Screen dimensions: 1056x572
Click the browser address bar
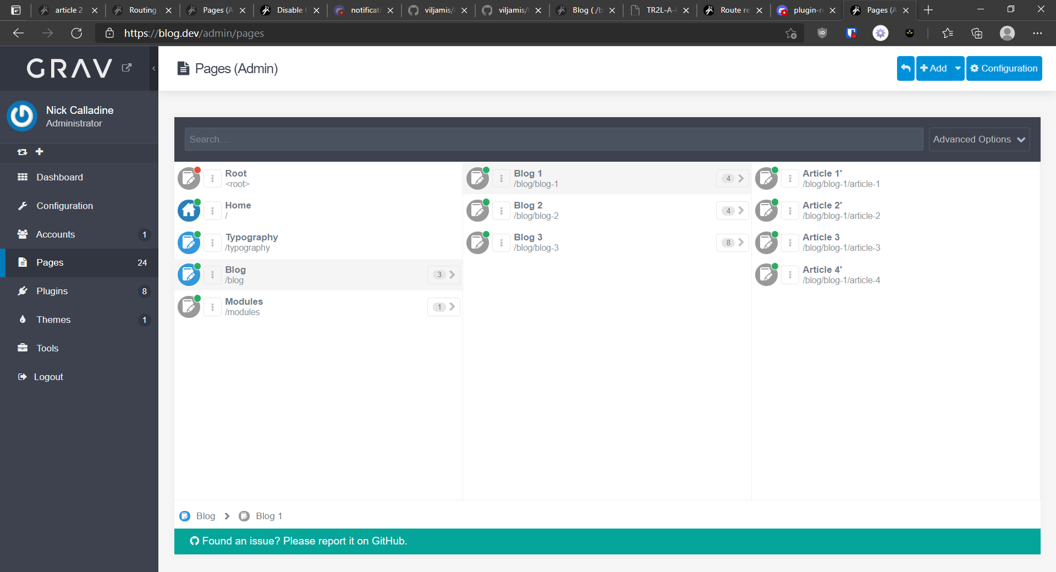coord(440,33)
